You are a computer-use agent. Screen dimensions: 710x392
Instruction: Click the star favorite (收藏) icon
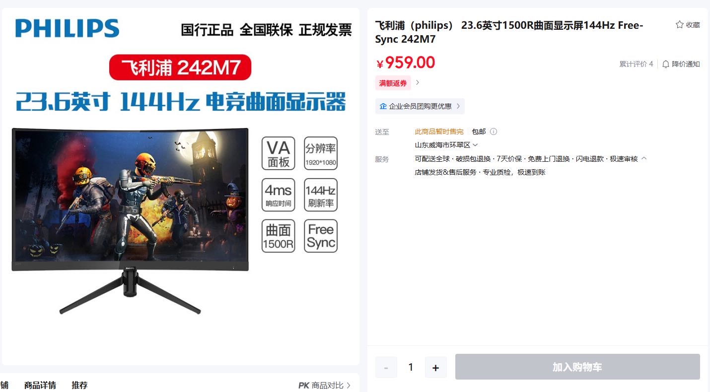[679, 25]
